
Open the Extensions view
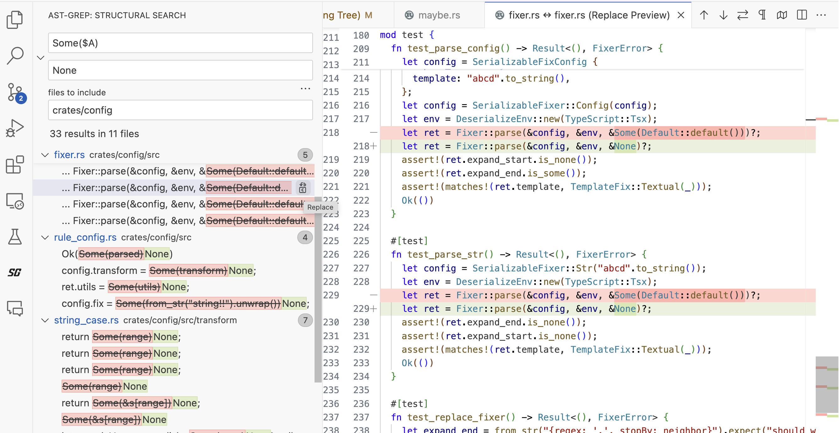[x=15, y=165]
